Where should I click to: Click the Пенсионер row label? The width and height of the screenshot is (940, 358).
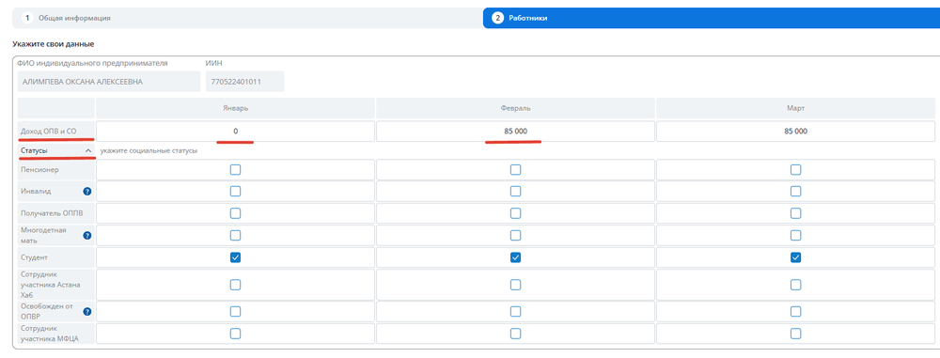click(39, 170)
